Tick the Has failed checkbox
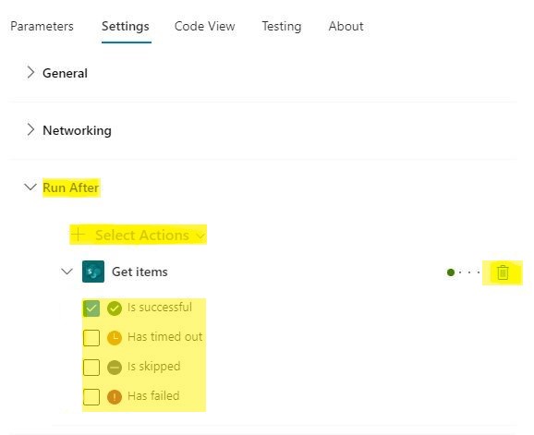The image size is (534, 435). (x=91, y=397)
